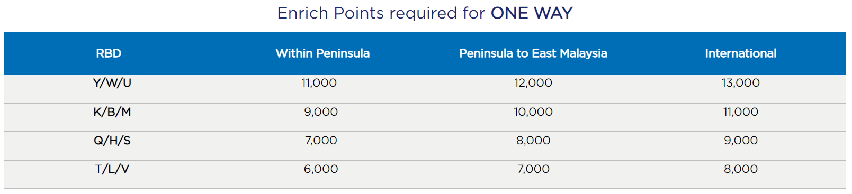Image resolution: width=852 pixels, height=194 pixels.
Task: Select the Q/H/S row label
Action: pos(112,141)
